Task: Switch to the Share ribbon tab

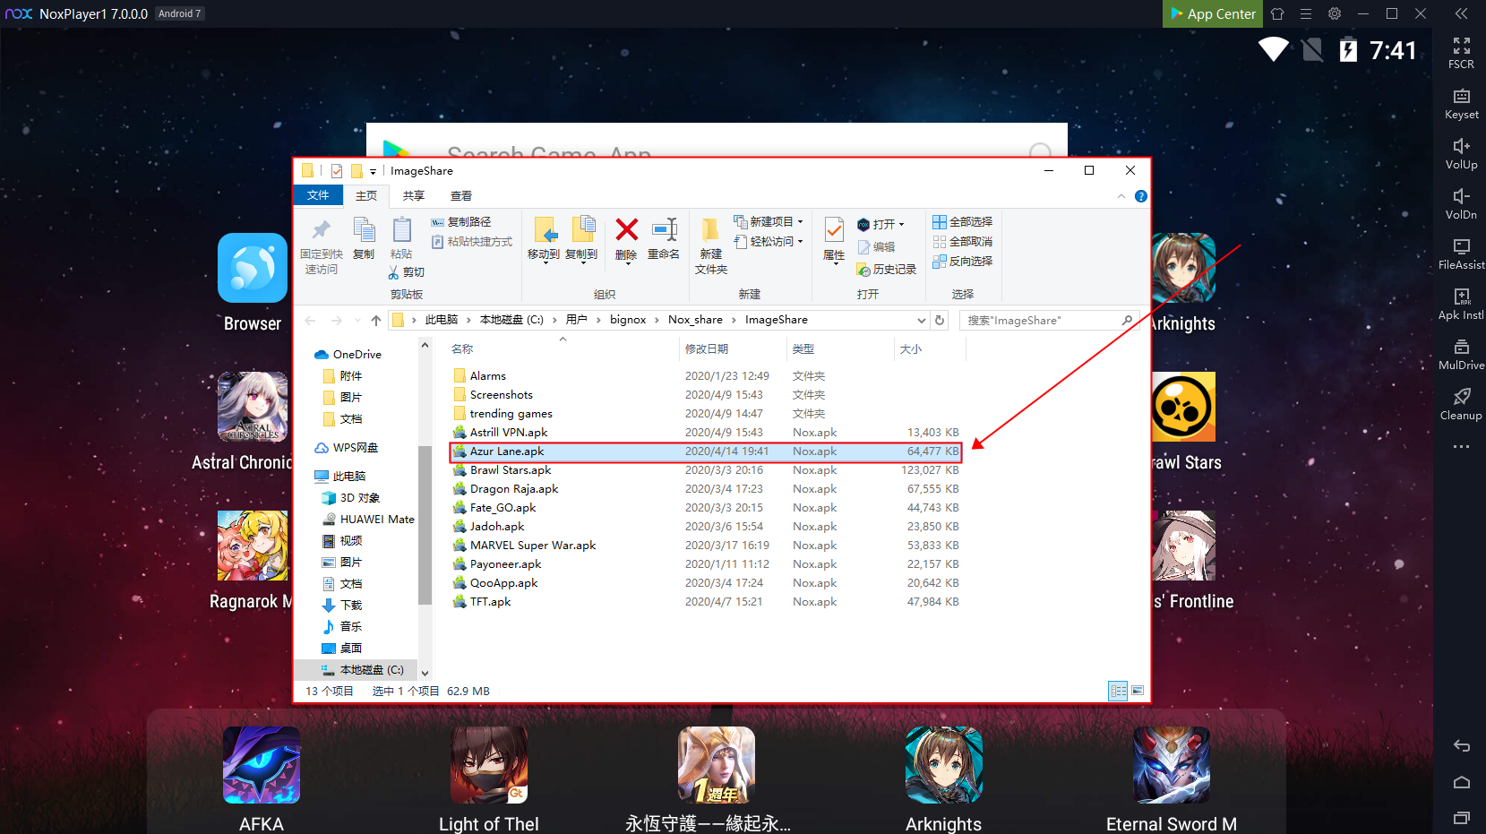Action: (x=413, y=195)
